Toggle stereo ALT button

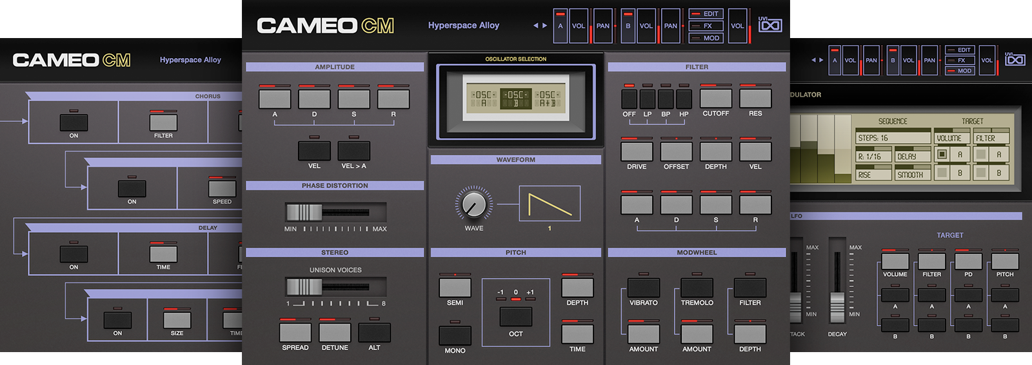click(x=374, y=333)
